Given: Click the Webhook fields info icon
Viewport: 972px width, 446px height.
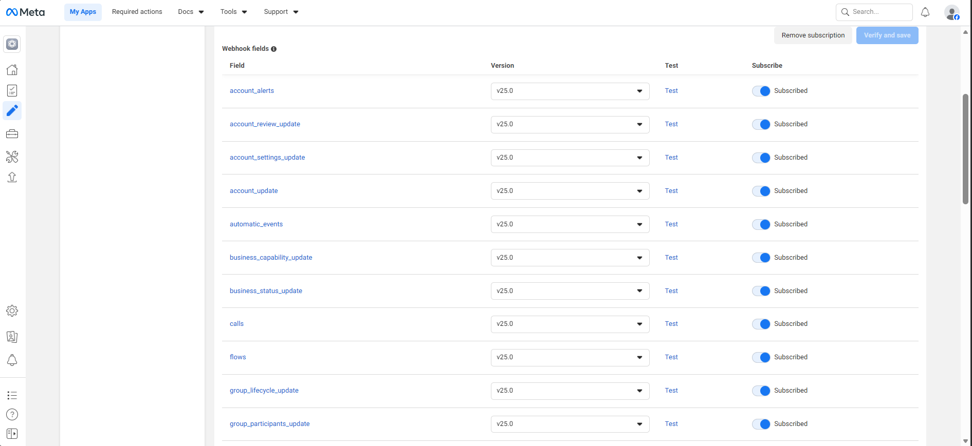Looking at the screenshot, I should [x=273, y=49].
